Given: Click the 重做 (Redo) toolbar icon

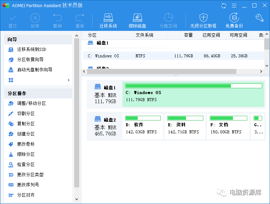Looking at the screenshot, I should pyautogui.click(x=80, y=21).
